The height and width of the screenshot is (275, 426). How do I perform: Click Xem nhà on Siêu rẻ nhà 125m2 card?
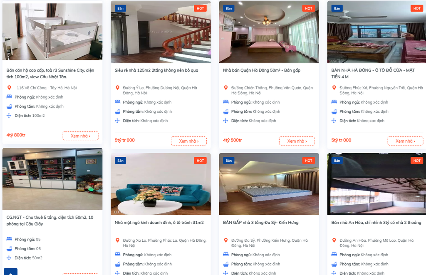[189, 141]
